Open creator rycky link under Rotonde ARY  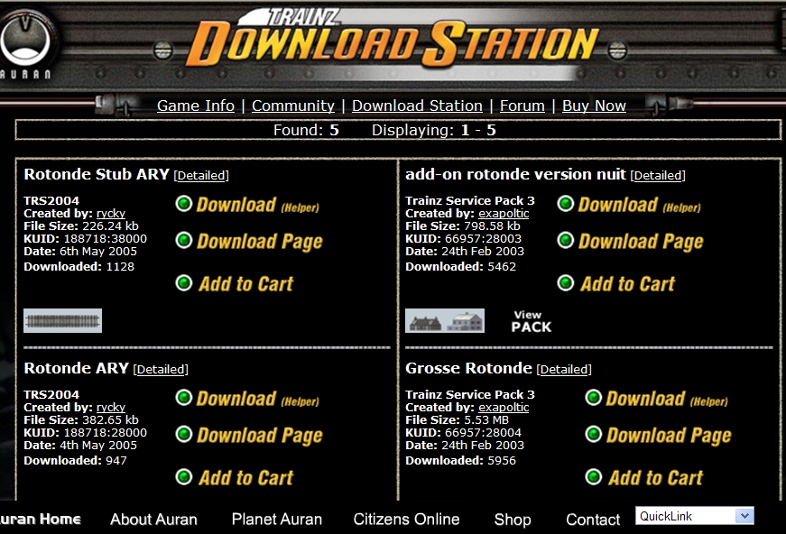(x=111, y=407)
